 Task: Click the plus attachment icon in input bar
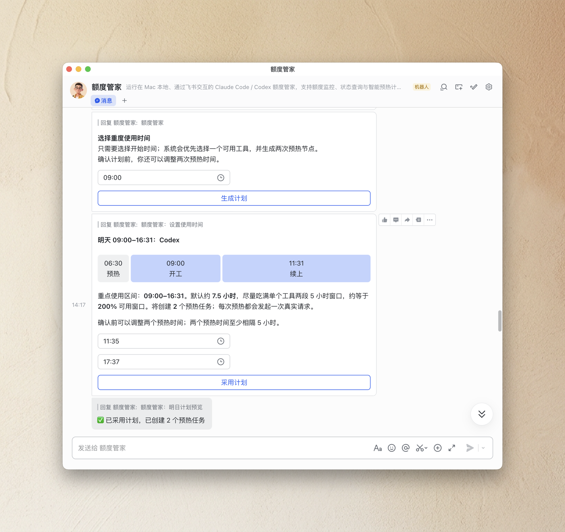(438, 448)
